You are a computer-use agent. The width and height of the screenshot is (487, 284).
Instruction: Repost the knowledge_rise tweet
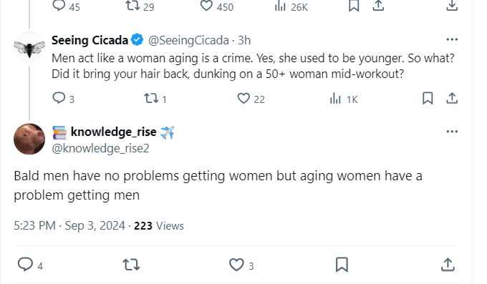tap(131, 265)
